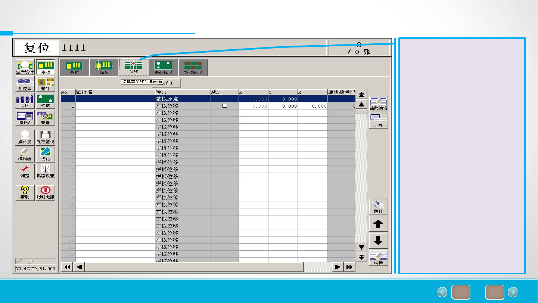Click the X column header

click(254, 92)
